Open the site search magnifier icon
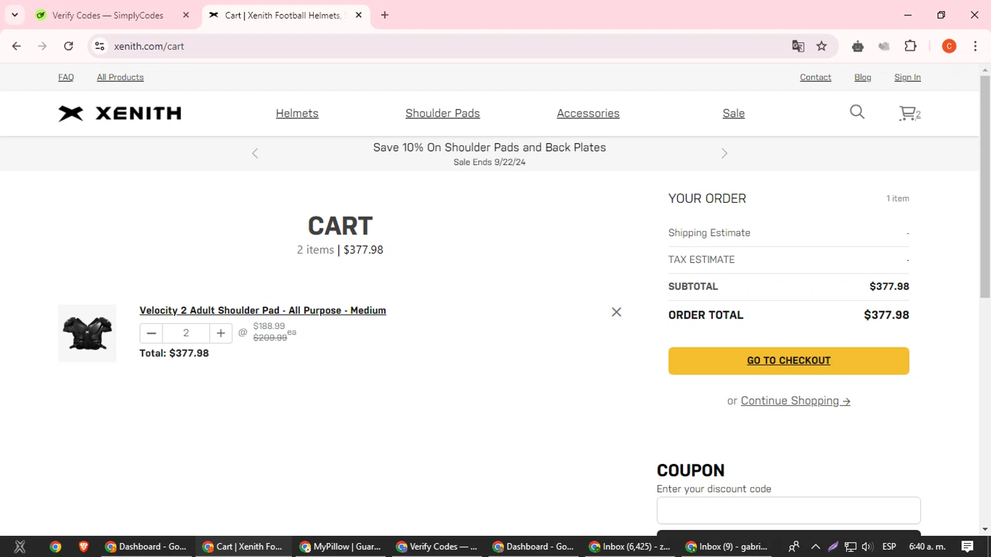 click(857, 112)
